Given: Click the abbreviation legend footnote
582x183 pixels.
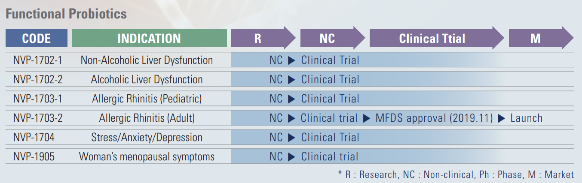Looking at the screenshot, I should coord(456,174).
